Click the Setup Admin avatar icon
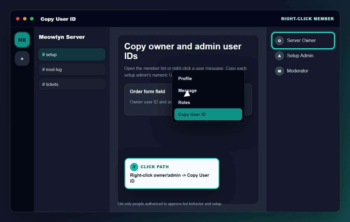The height and width of the screenshot is (222, 350). (x=279, y=56)
